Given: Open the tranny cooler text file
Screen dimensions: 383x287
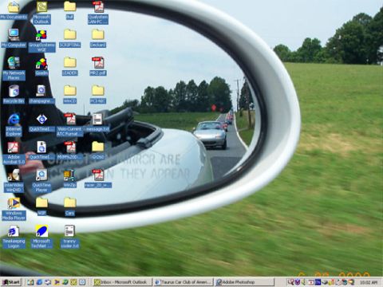Looking at the screenshot, I should point(69,237).
